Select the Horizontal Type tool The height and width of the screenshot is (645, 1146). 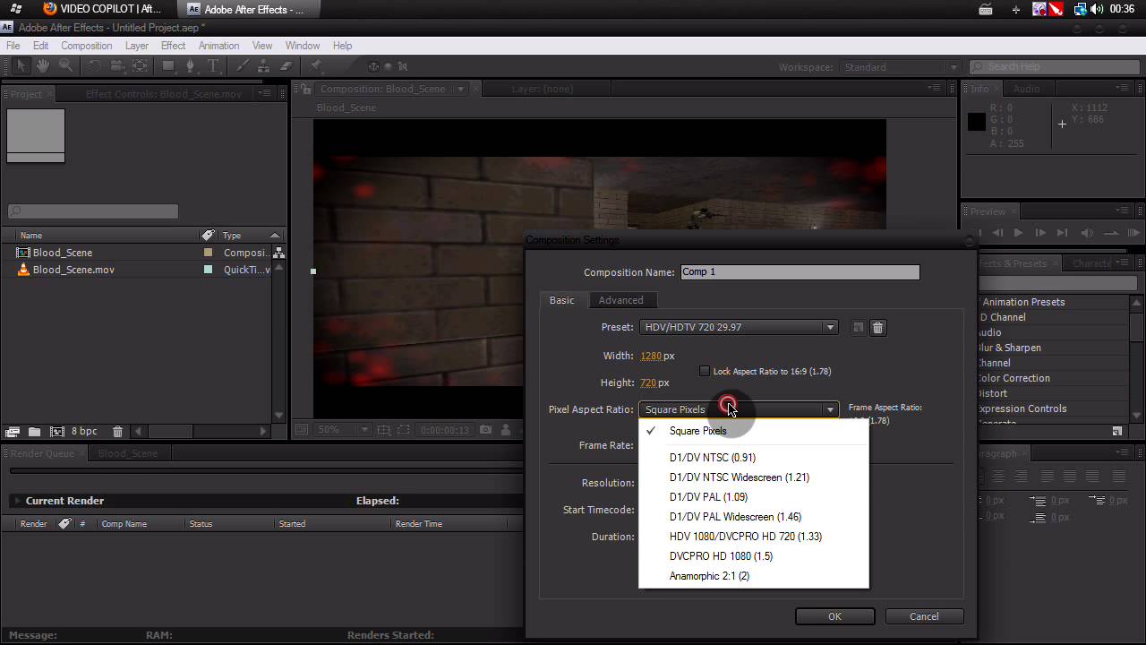pyautogui.click(x=213, y=66)
